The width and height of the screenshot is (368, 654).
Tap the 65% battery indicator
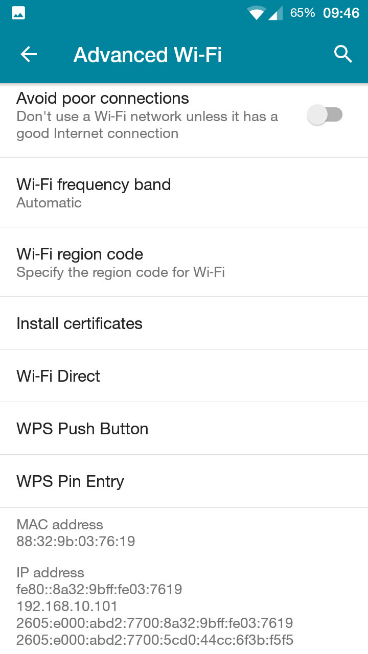coord(302,13)
